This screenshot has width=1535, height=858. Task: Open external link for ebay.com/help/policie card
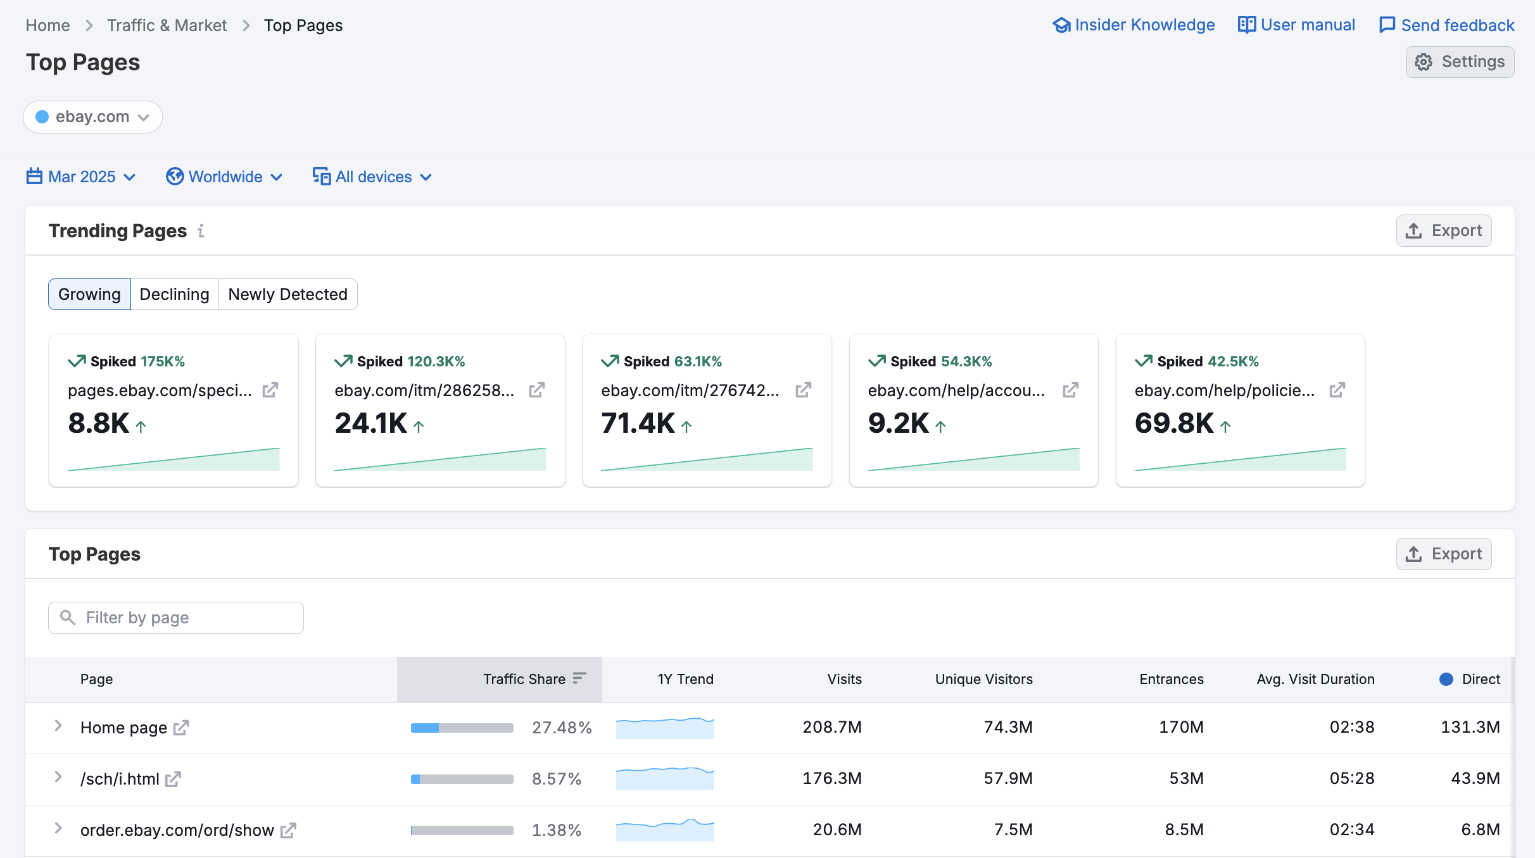click(x=1337, y=390)
